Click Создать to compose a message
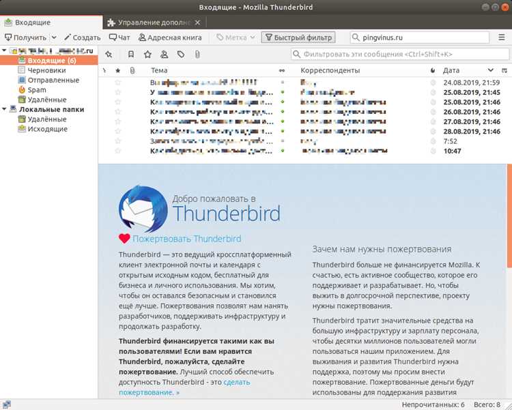 coord(83,38)
